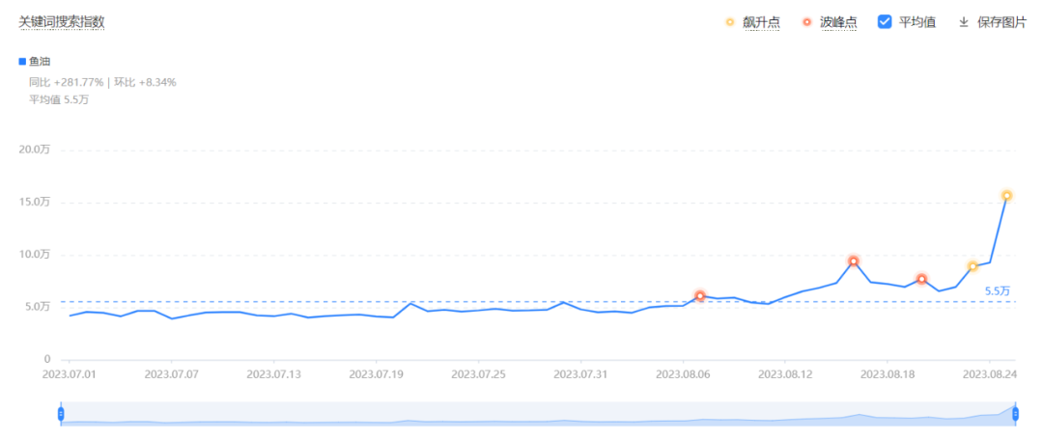The width and height of the screenshot is (1043, 440).
Task: Click the surge marker at chart end
Action: [1006, 196]
